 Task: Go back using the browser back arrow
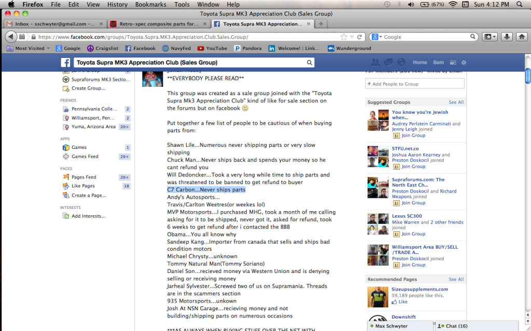(11, 37)
